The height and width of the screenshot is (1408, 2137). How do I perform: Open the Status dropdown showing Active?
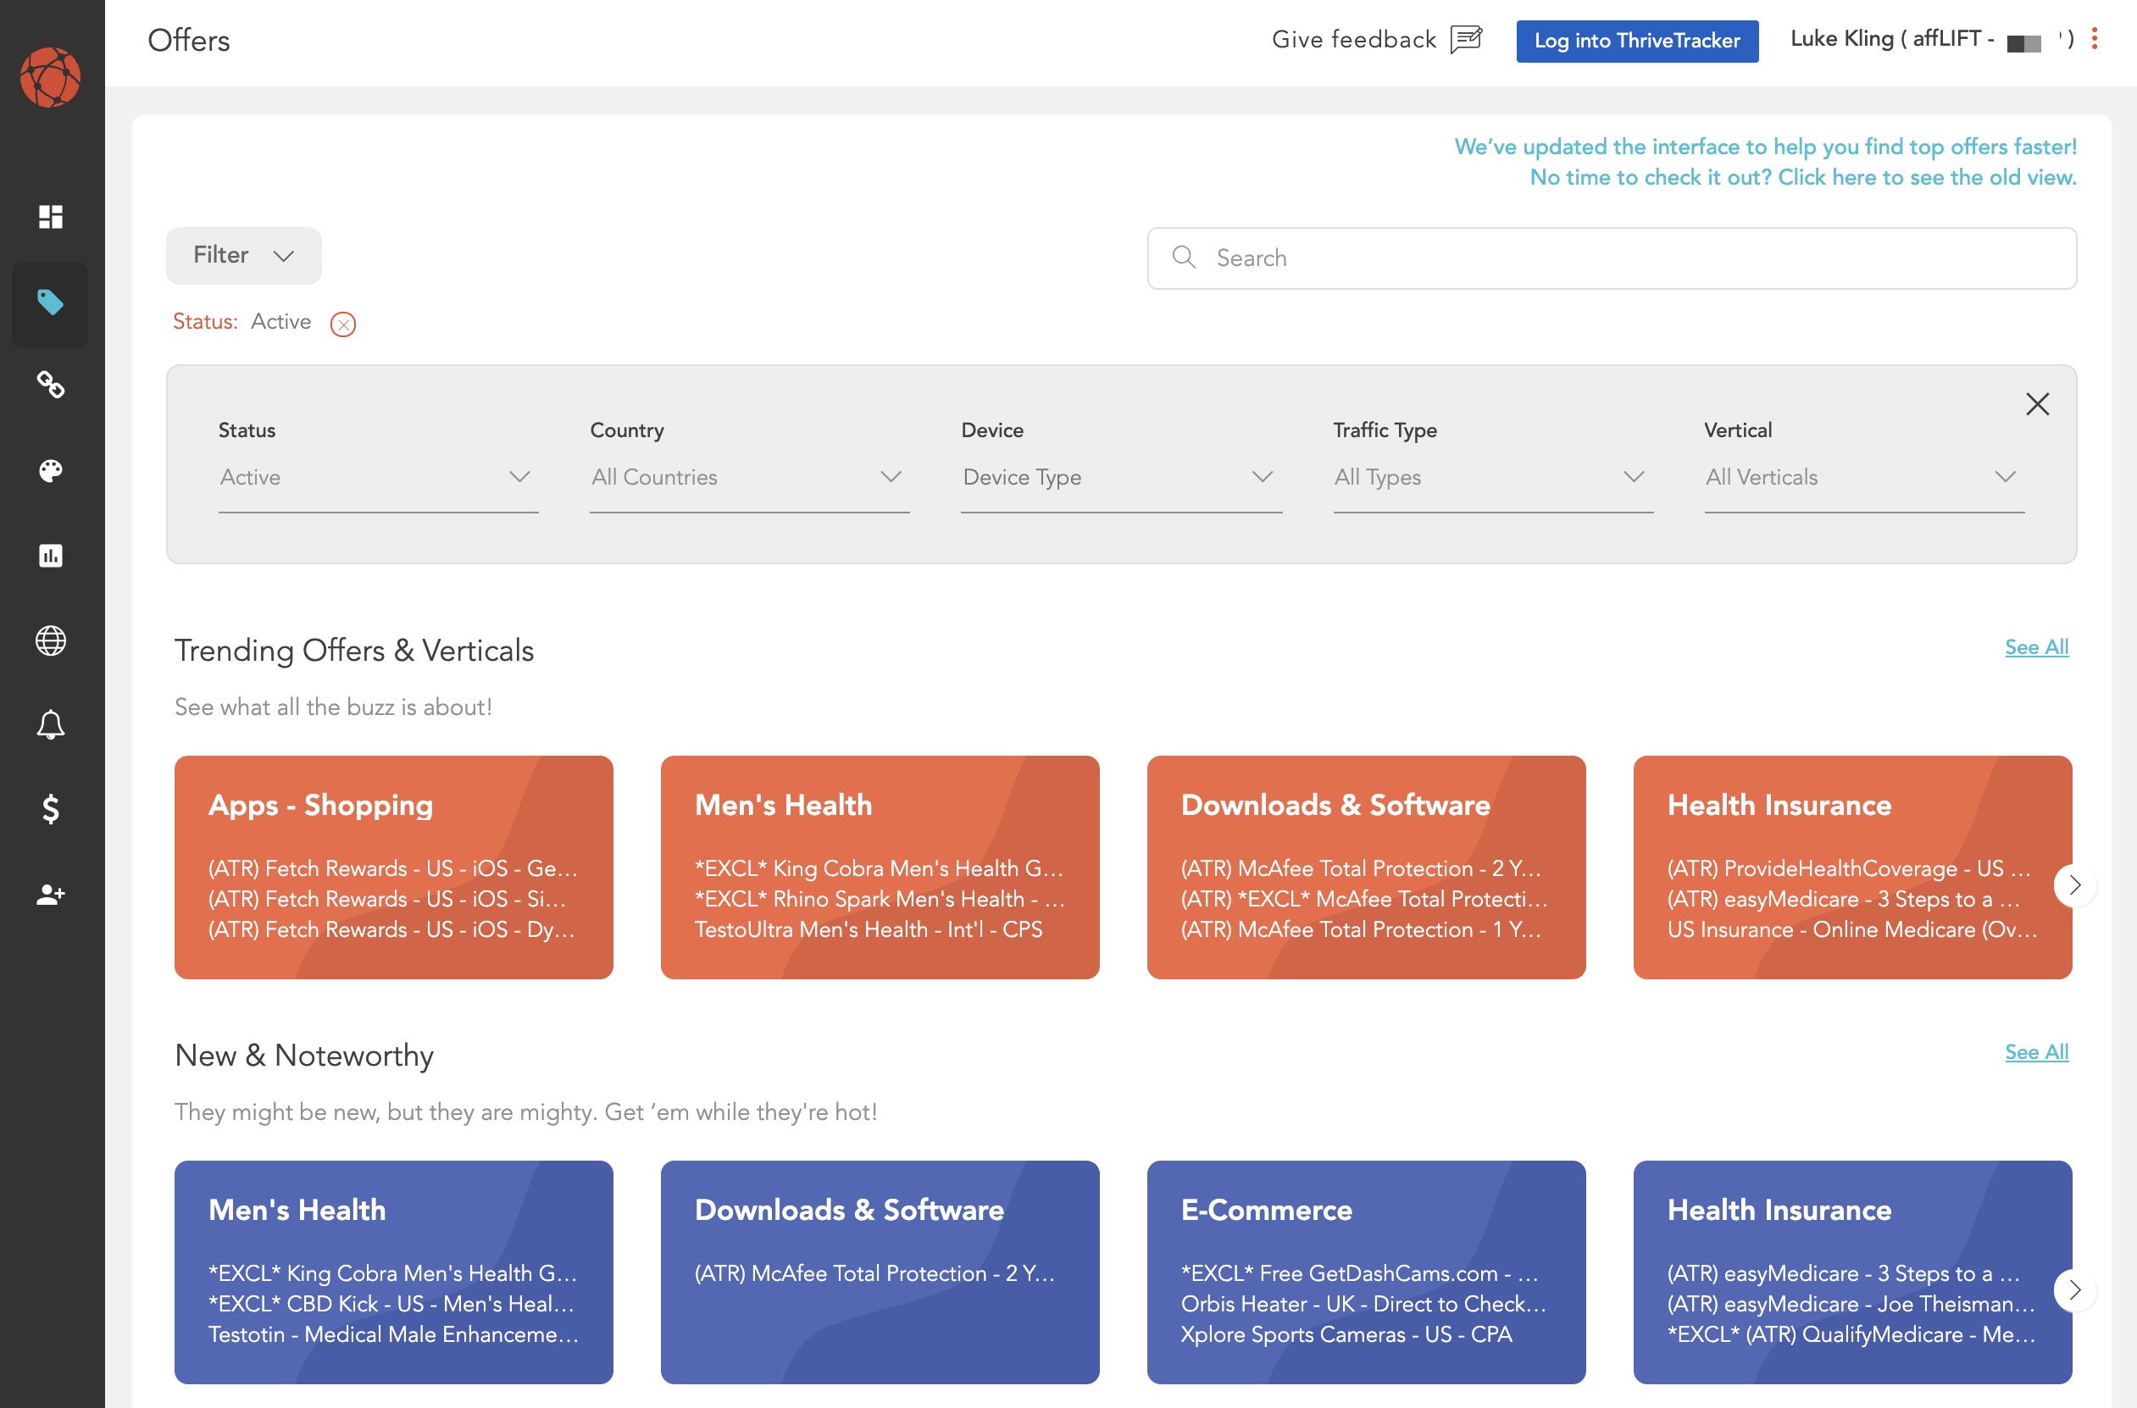point(378,478)
